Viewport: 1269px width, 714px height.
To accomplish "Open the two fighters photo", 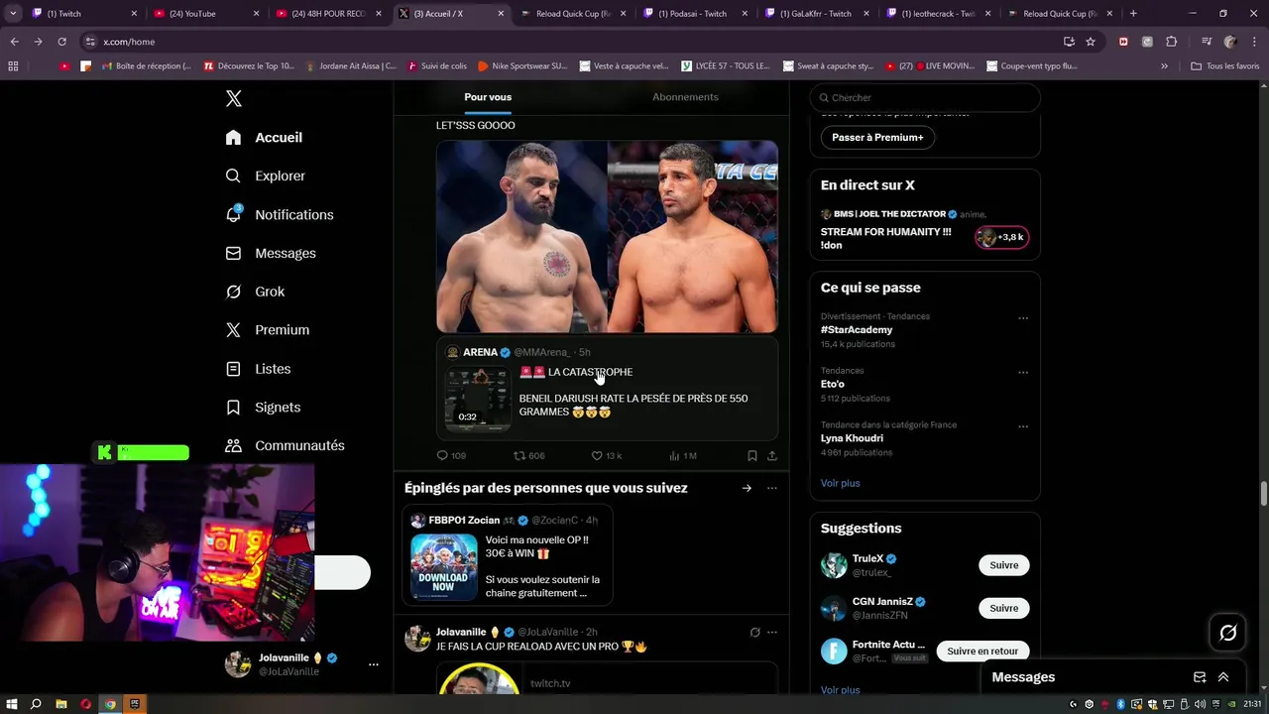I will 607,236.
